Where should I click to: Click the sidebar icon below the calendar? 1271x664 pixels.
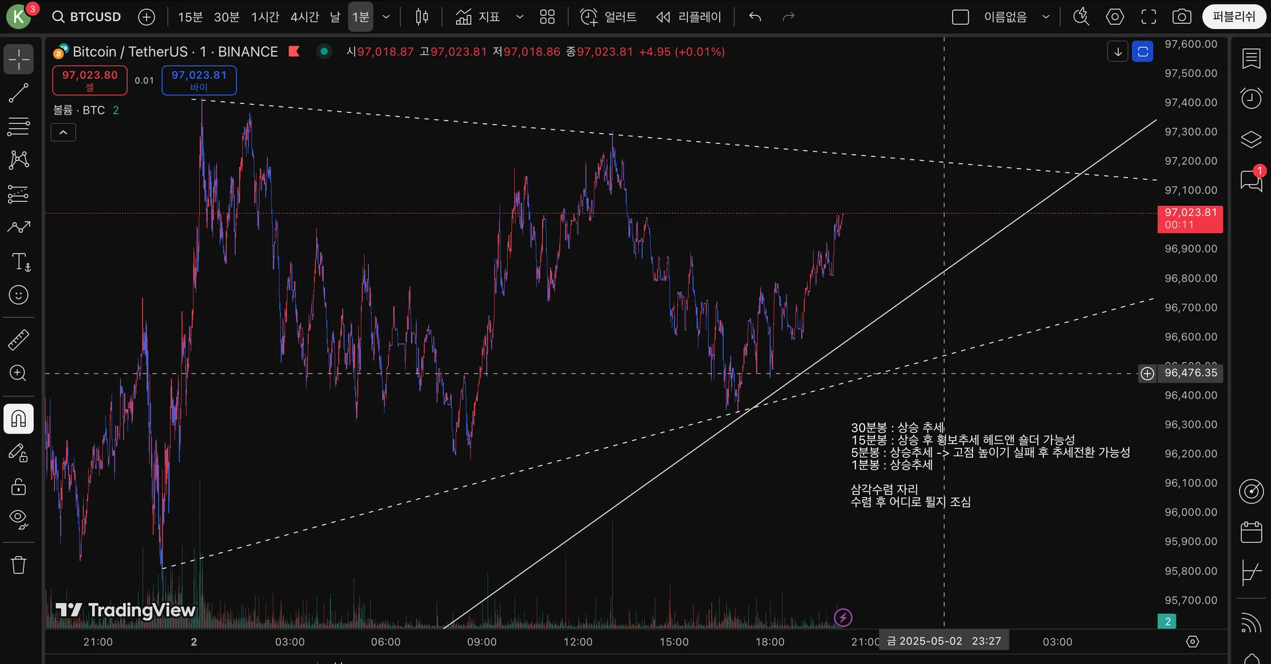(x=1251, y=572)
